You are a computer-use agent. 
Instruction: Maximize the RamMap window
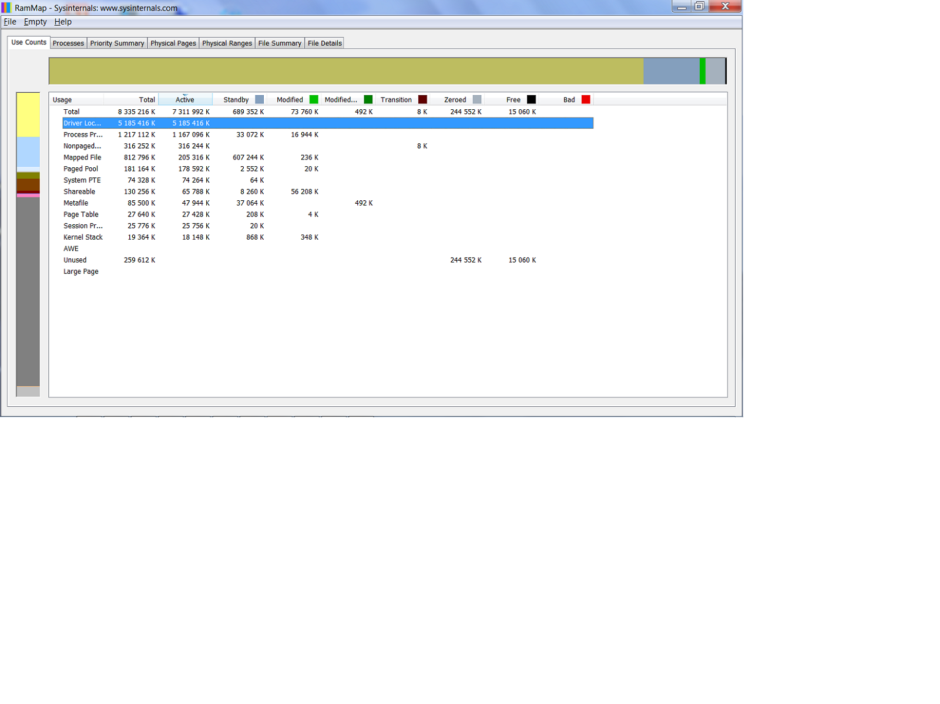coord(699,6)
